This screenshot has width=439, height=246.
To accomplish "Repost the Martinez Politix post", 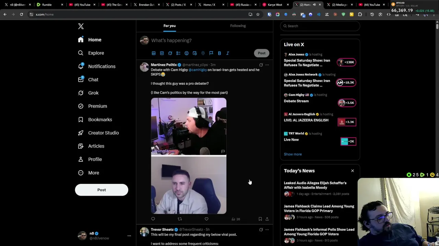I will 180,219.
